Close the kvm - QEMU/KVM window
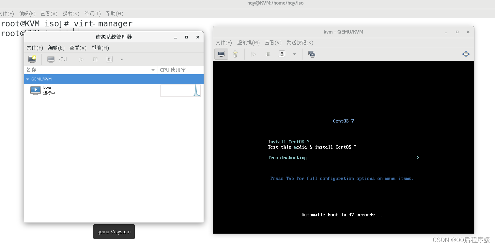Image resolution: width=495 pixels, height=246 pixels. tap(468, 32)
